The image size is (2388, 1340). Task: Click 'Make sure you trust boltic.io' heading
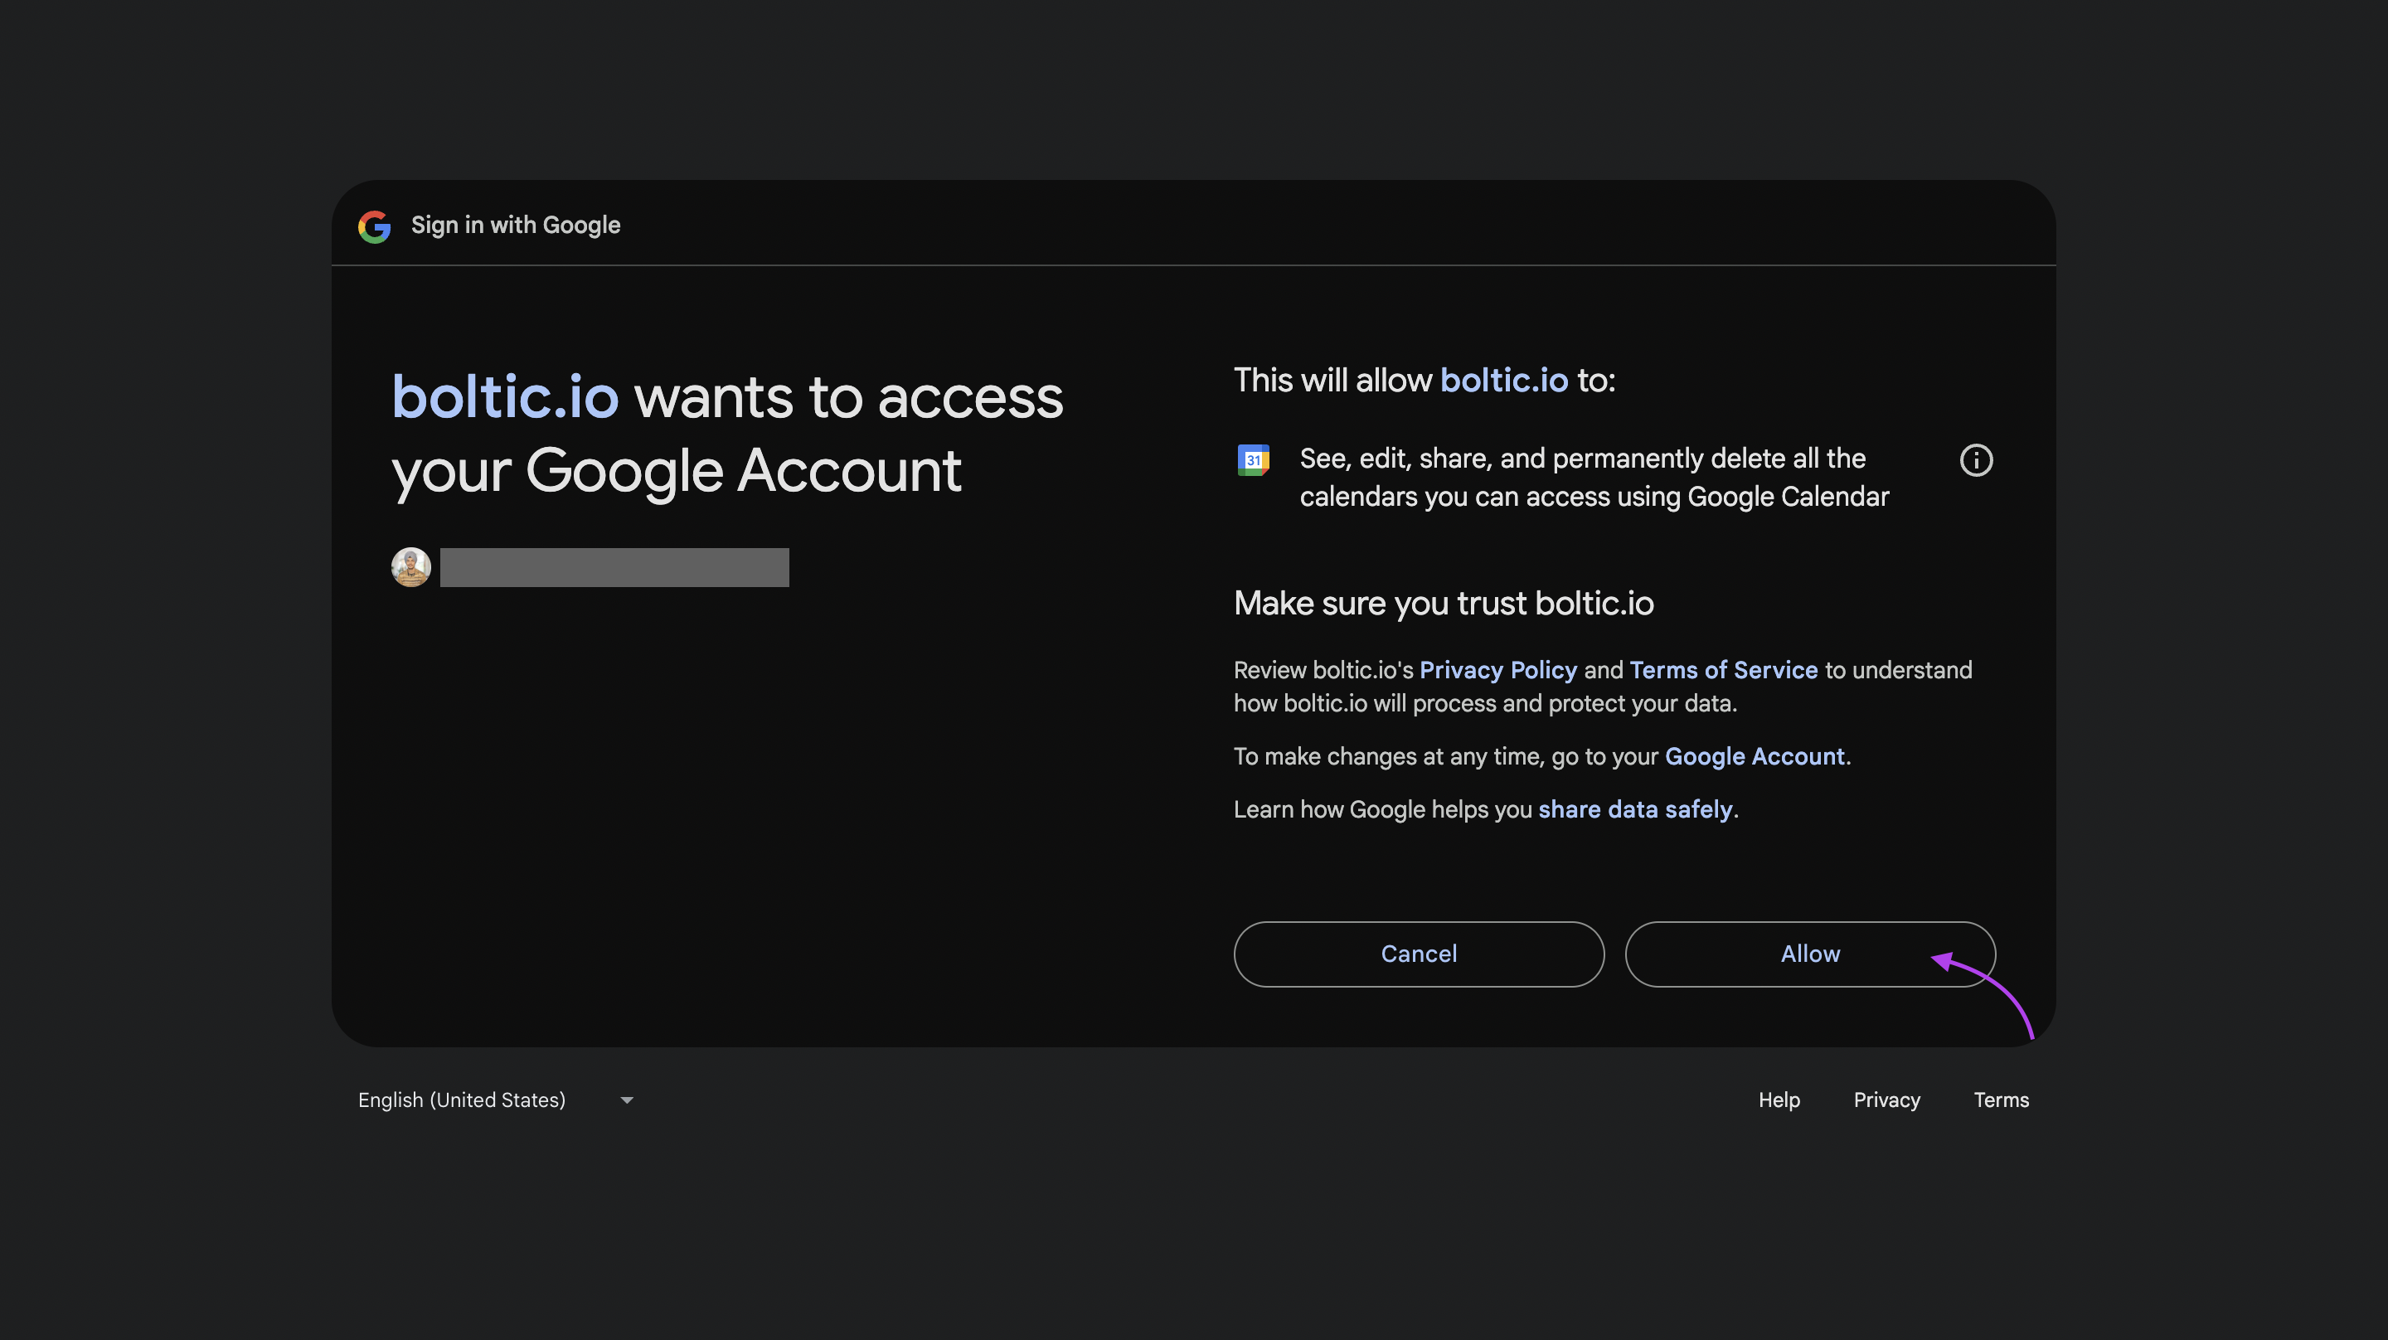1444,603
